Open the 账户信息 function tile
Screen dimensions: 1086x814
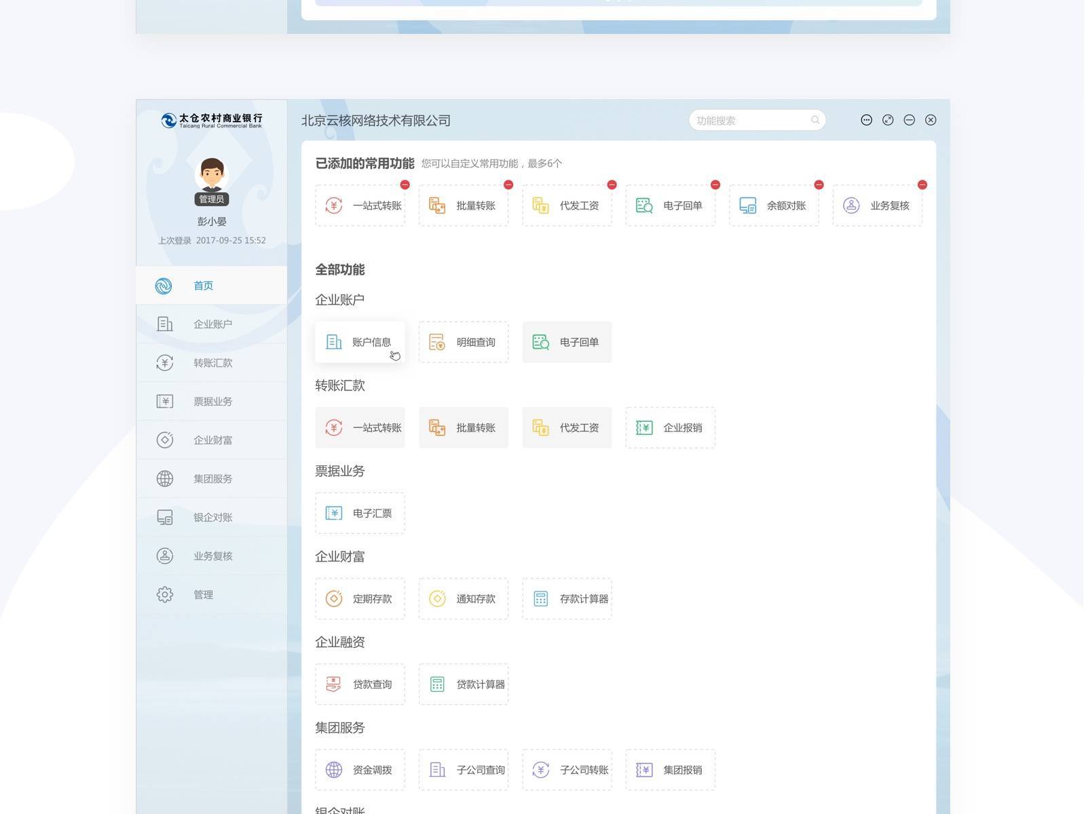coord(360,342)
